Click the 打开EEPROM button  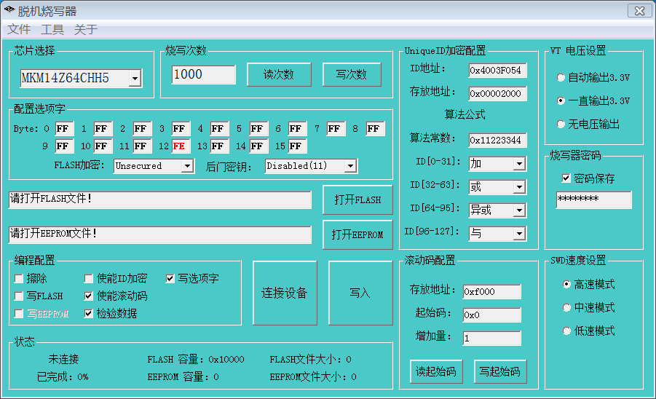357,234
